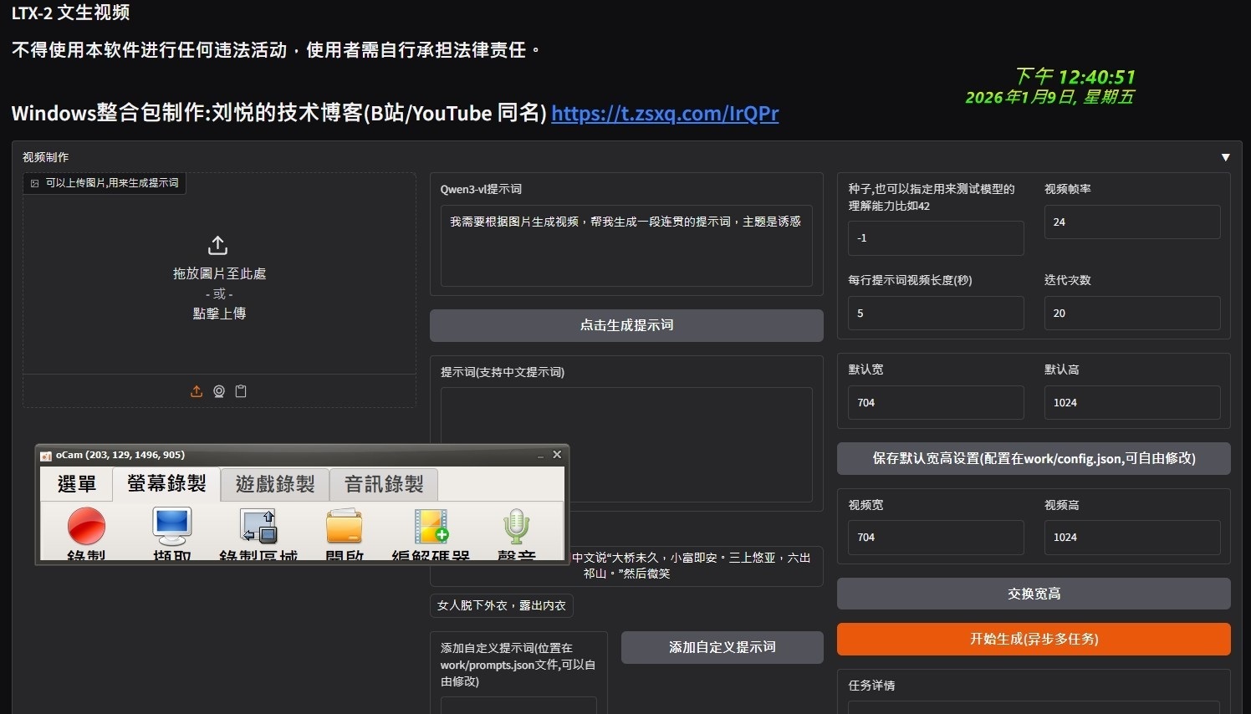1251x714 pixels.
Task: Click the 保存默认宽高设置 button
Action: coord(1034,458)
